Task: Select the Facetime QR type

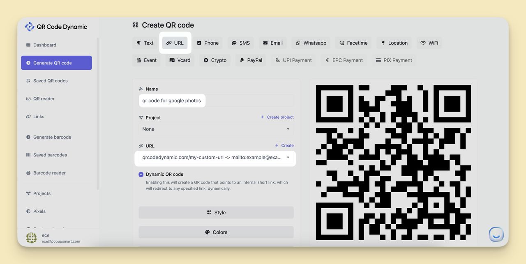Action: tap(353, 43)
